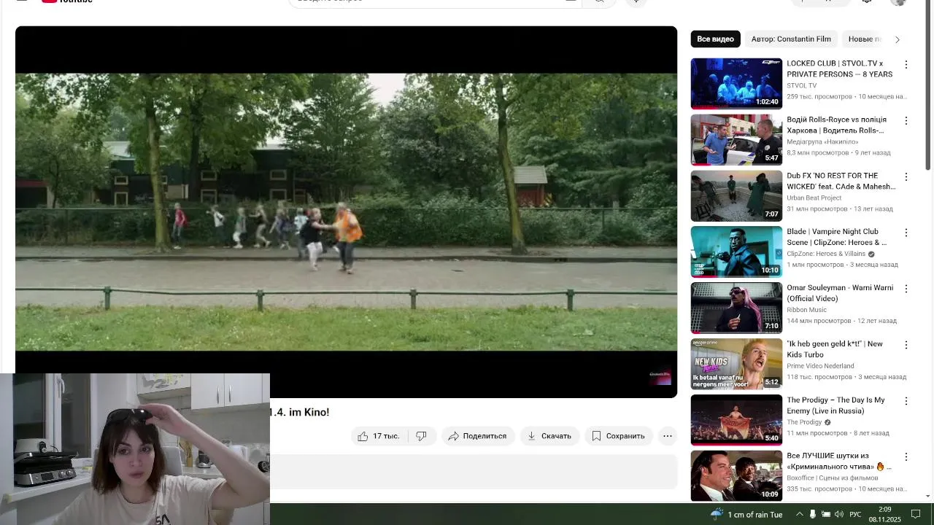Open title 'Ik heb geen geld k*t!'

pyautogui.click(x=835, y=349)
